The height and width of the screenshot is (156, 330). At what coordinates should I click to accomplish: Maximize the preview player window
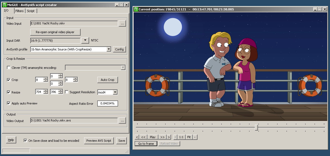(x=320, y=9)
